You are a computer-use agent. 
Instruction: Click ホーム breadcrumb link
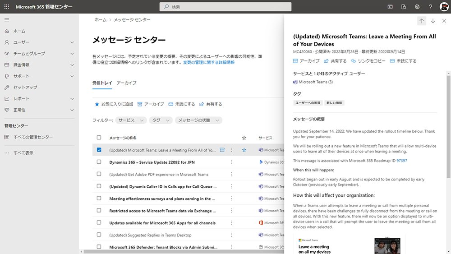(x=101, y=20)
